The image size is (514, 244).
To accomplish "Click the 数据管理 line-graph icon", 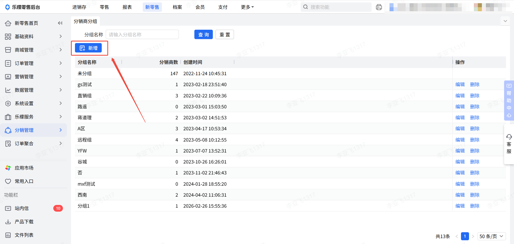I will pos(8,90).
